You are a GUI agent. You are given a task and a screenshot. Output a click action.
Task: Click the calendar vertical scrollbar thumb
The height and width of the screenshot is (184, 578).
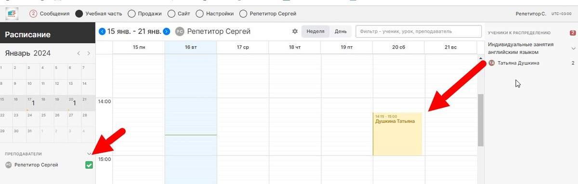pos(480,120)
